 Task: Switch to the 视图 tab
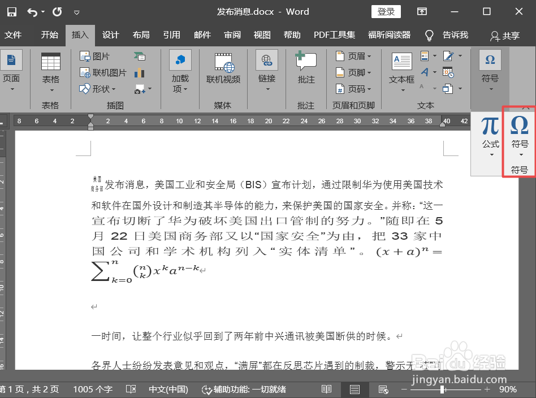[262, 35]
